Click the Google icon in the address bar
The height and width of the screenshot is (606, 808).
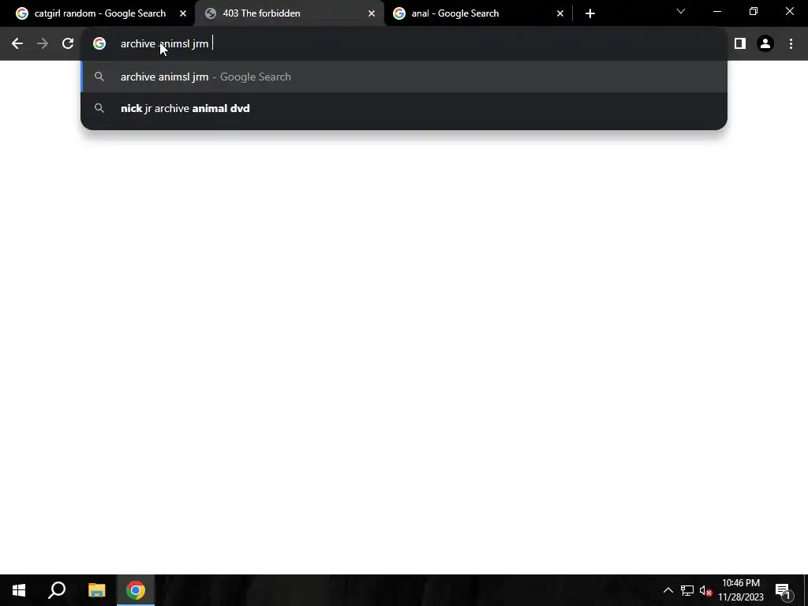99,44
